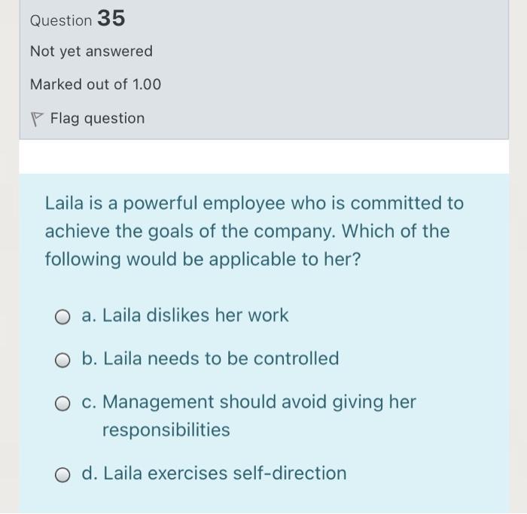This screenshot has height=514, width=527.
Task: Click 'Management should avoid giving her' answer text
Action: [x=258, y=402]
